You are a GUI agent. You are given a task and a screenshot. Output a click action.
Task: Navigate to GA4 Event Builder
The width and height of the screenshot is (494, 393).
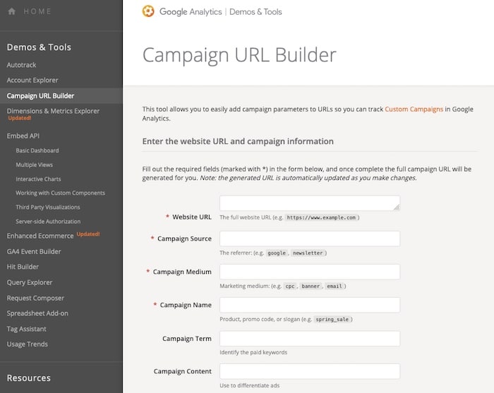(34, 251)
